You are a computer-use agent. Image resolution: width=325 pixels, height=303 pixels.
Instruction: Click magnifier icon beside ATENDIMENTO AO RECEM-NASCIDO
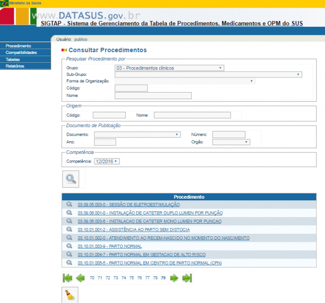tap(69, 238)
